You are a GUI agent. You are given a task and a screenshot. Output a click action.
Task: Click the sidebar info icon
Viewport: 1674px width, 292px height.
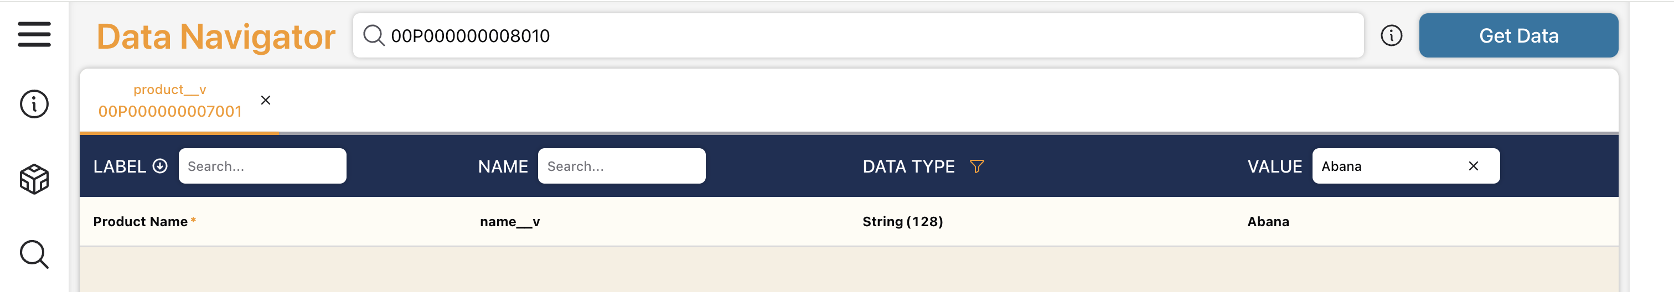point(34,104)
